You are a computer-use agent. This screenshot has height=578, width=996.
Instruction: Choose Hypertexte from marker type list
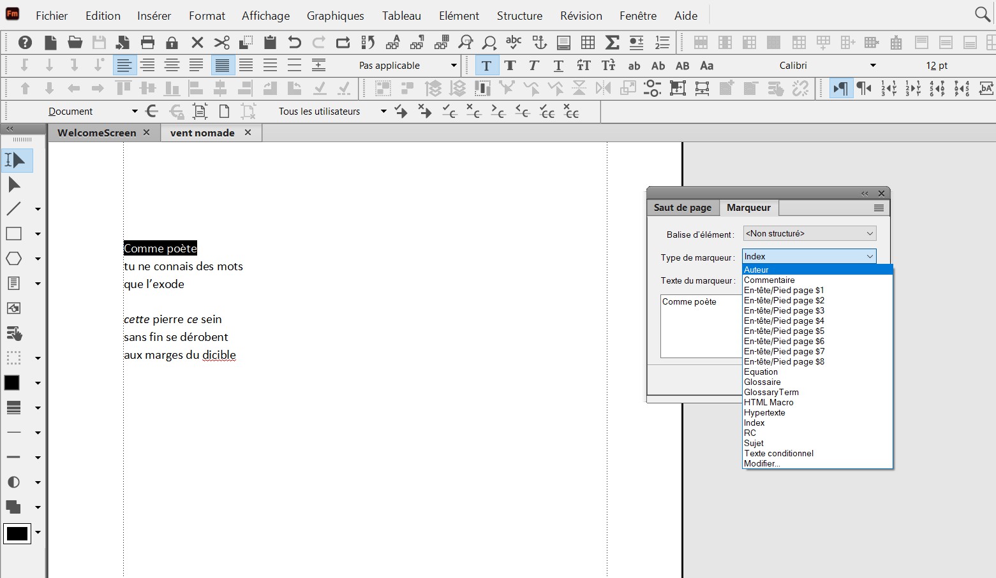[x=764, y=412]
